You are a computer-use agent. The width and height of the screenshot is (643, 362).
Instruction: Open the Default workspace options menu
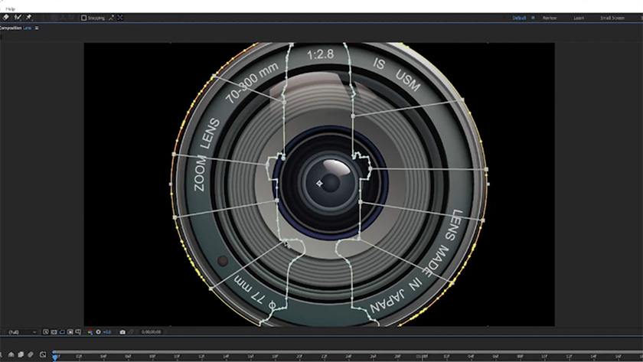pyautogui.click(x=533, y=18)
